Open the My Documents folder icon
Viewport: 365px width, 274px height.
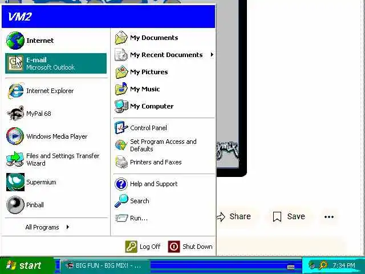[121, 38]
